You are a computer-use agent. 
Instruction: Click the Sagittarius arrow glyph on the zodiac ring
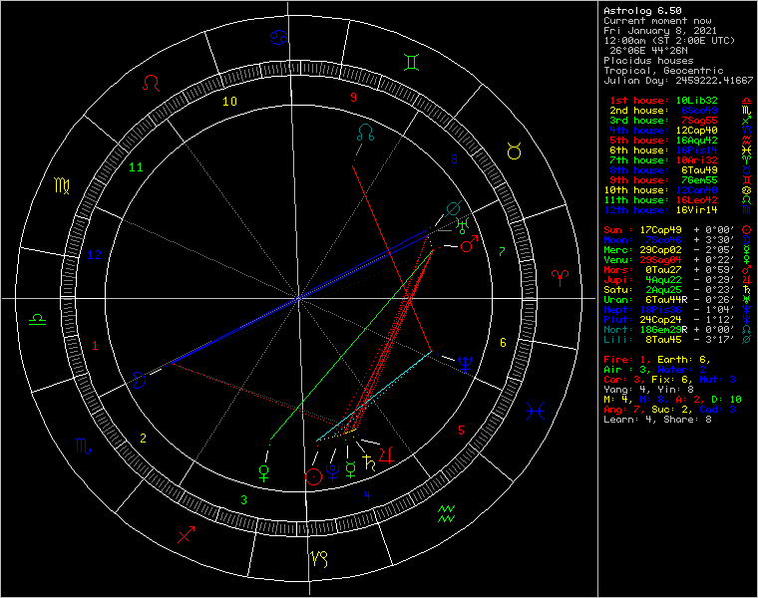[187, 534]
